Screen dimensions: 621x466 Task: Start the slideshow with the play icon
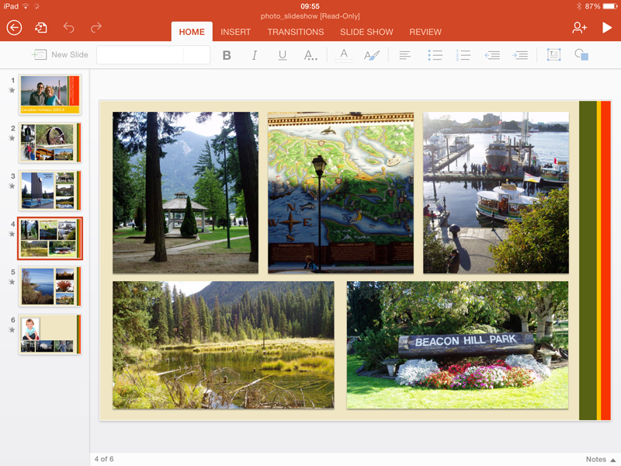pyautogui.click(x=607, y=27)
